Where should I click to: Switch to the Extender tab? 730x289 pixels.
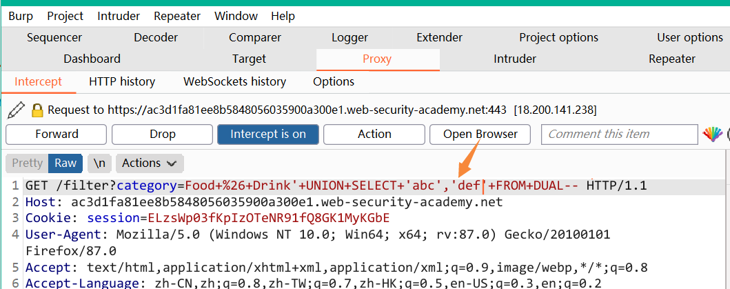[x=440, y=37]
